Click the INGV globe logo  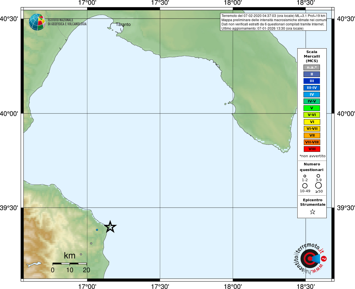[x=37, y=22]
